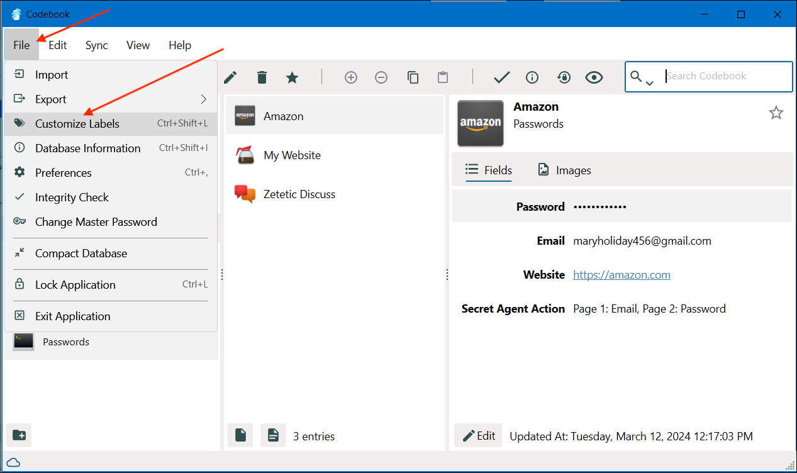Click the new note lined document icon

click(273, 435)
